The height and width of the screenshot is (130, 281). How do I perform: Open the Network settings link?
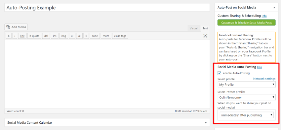coord(264,79)
